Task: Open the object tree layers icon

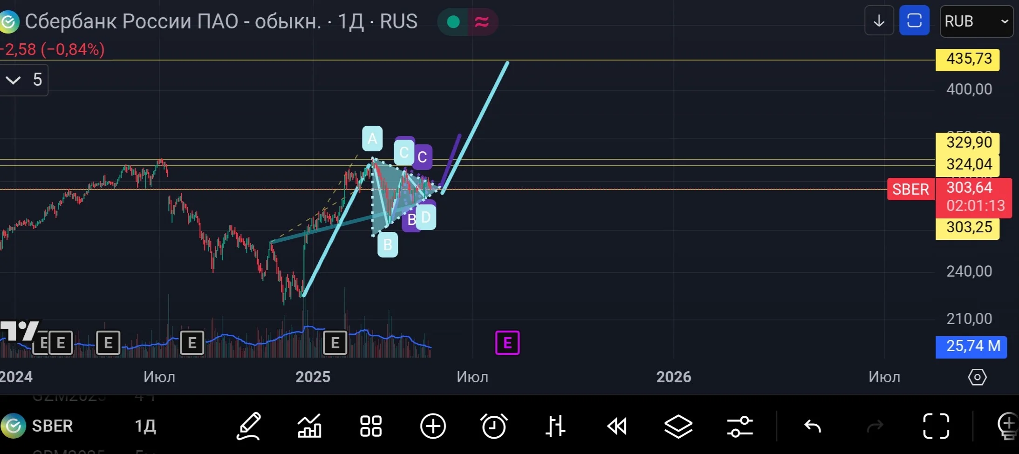Action: click(x=678, y=426)
